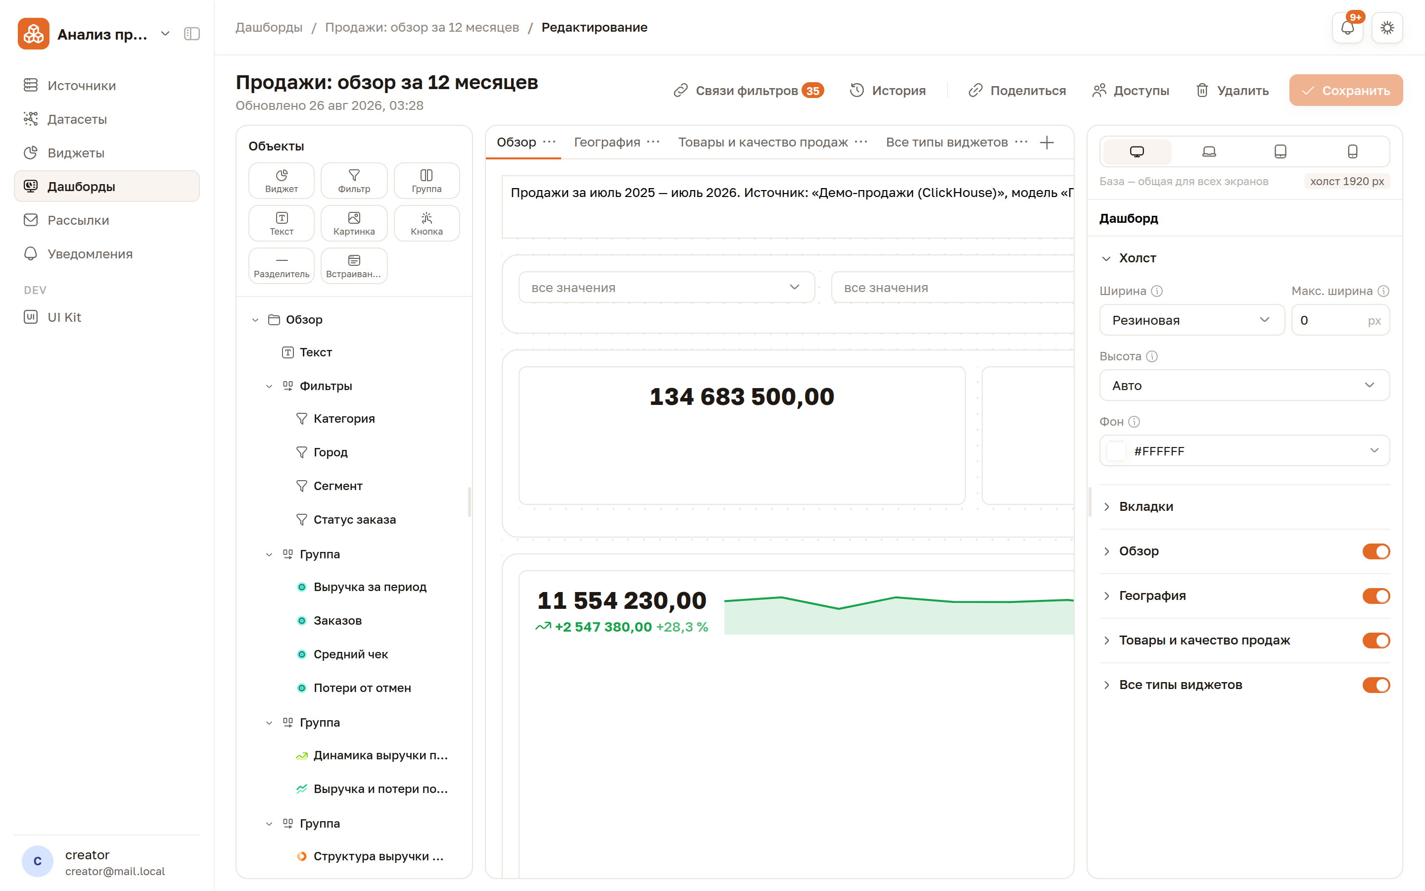Image resolution: width=1425 pixels, height=891 pixels.
Task: Focus Макс. ширина input field
Action: coord(1340,320)
